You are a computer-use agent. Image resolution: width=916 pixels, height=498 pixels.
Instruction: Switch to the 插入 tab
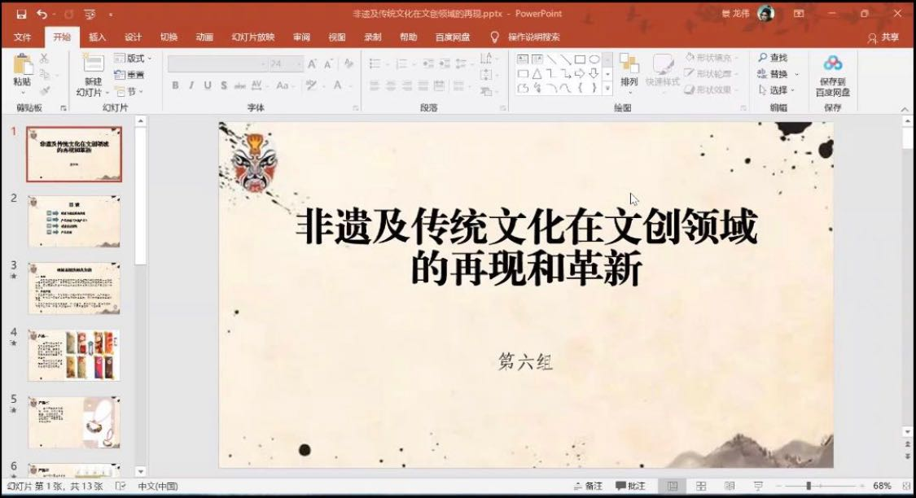tap(97, 37)
